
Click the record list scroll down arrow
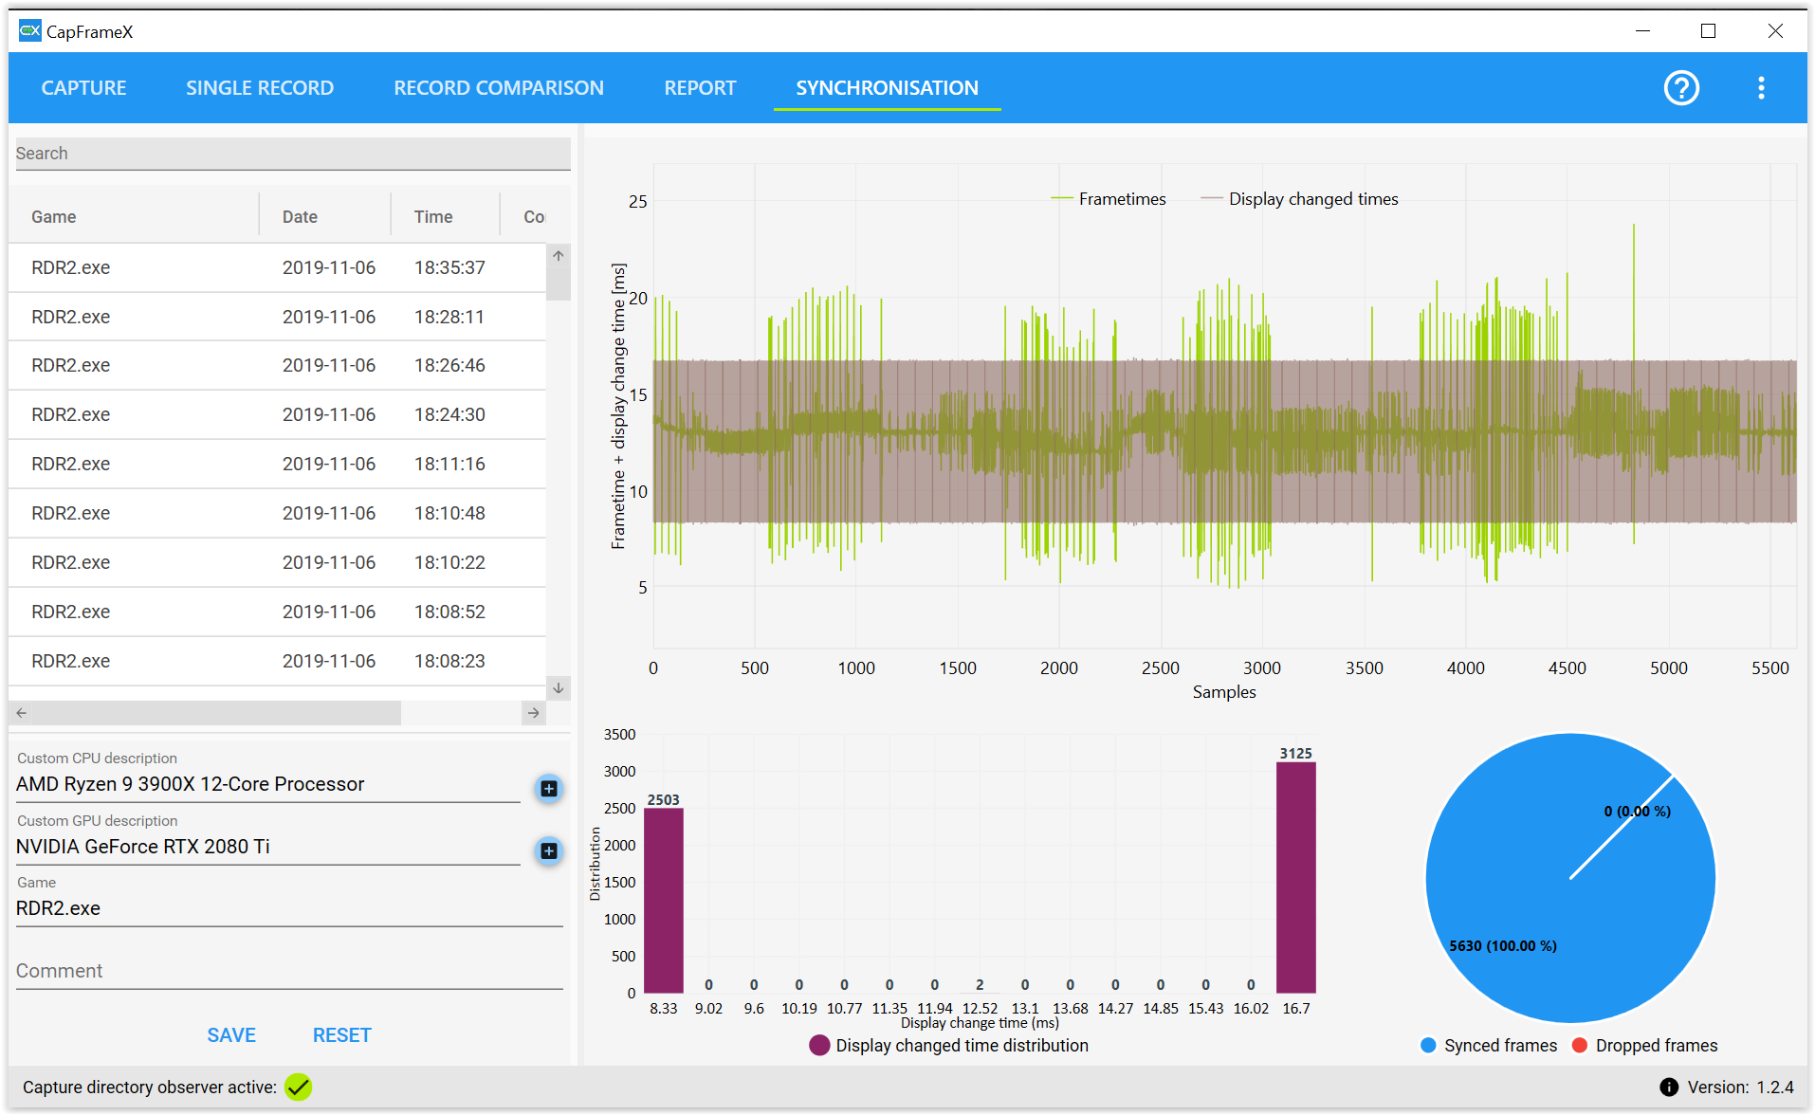(x=559, y=688)
